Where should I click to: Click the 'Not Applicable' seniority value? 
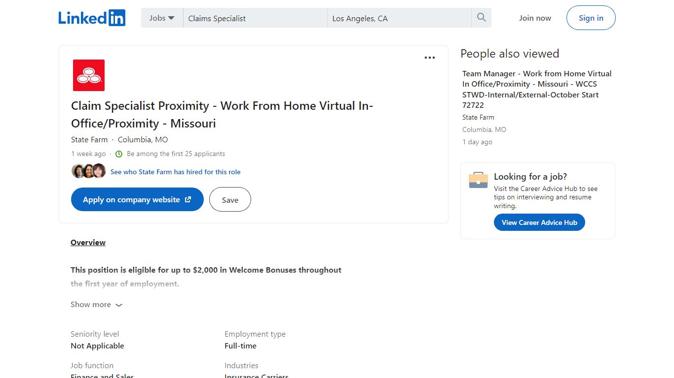point(97,346)
